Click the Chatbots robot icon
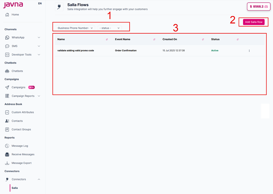The height and width of the screenshot is (194, 273). 7,71
